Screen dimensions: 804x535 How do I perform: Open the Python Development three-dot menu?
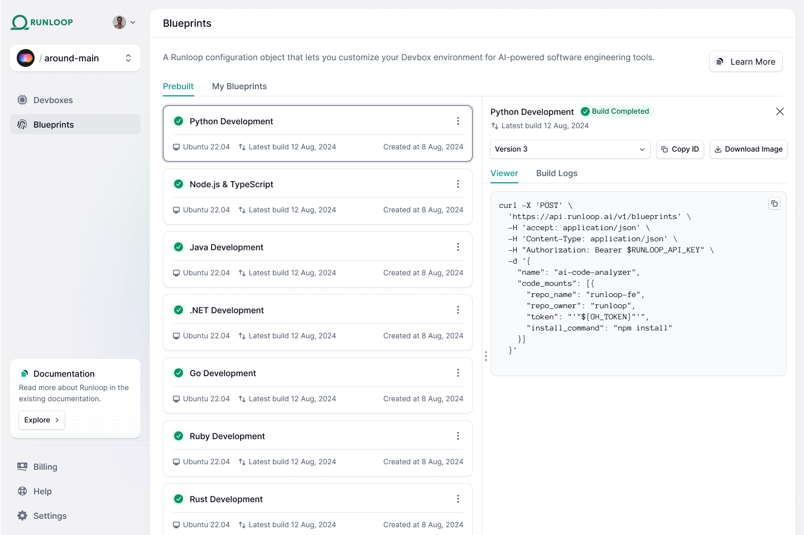coord(458,121)
